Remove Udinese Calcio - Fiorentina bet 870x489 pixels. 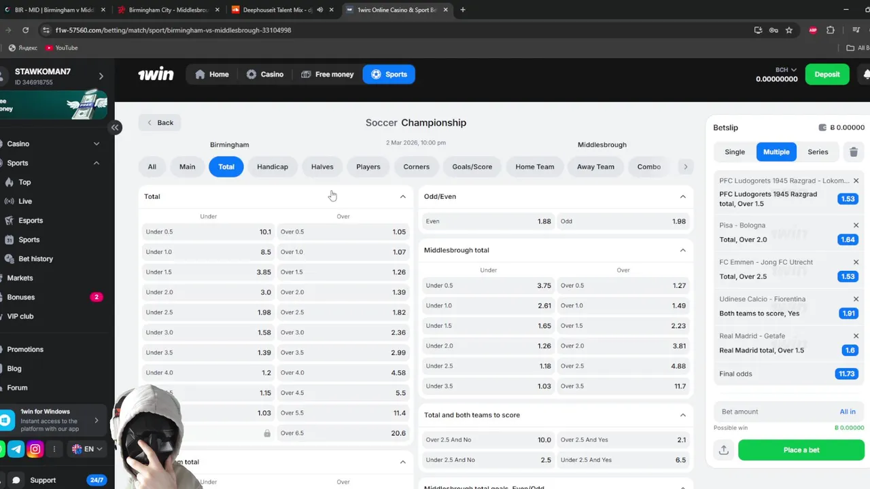pyautogui.click(x=856, y=299)
